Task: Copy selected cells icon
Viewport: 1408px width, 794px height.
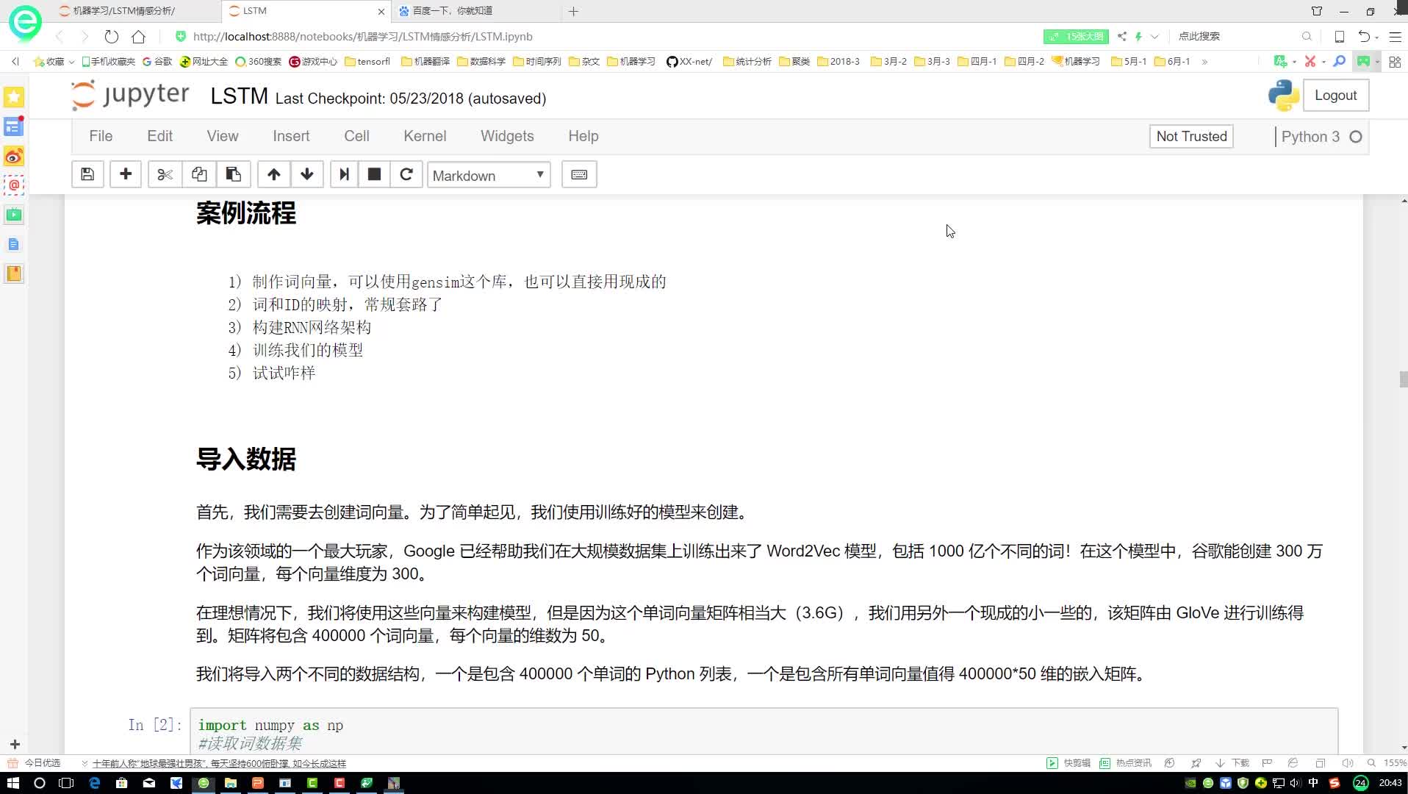Action: (x=199, y=174)
